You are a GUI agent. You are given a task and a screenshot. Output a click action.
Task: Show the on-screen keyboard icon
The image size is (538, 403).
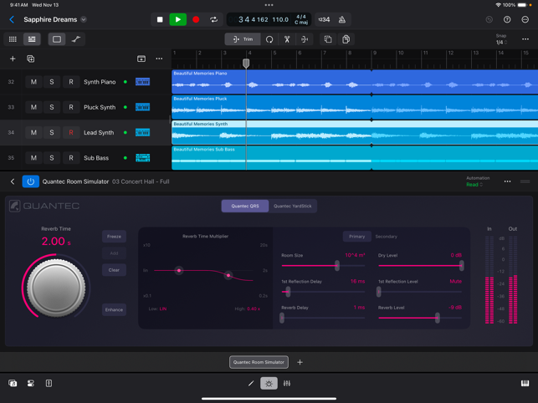point(525,384)
